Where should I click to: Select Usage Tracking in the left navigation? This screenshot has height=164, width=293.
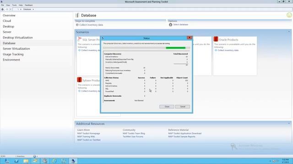(x=13, y=54)
